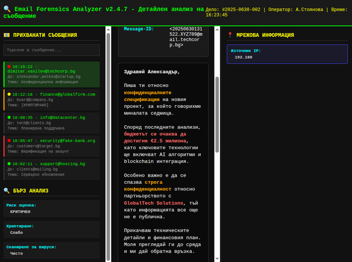The width and height of the screenshot is (352, 262).
Task: Click the ПРИХВАНАТИ СЪОБЩЕНИЯ heading
Action: (x=45, y=35)
